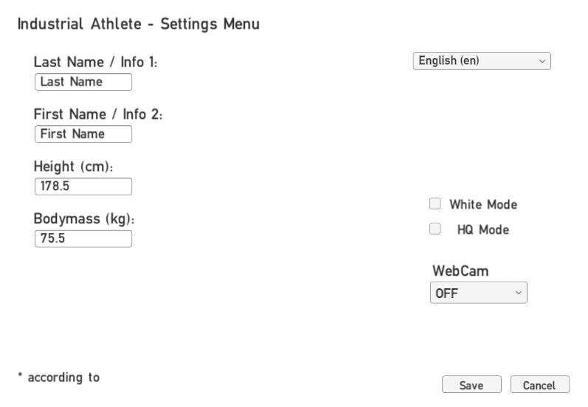Image resolution: width=588 pixels, height=407 pixels.
Task: Open the English (en) language dropdown
Action: [x=481, y=61]
